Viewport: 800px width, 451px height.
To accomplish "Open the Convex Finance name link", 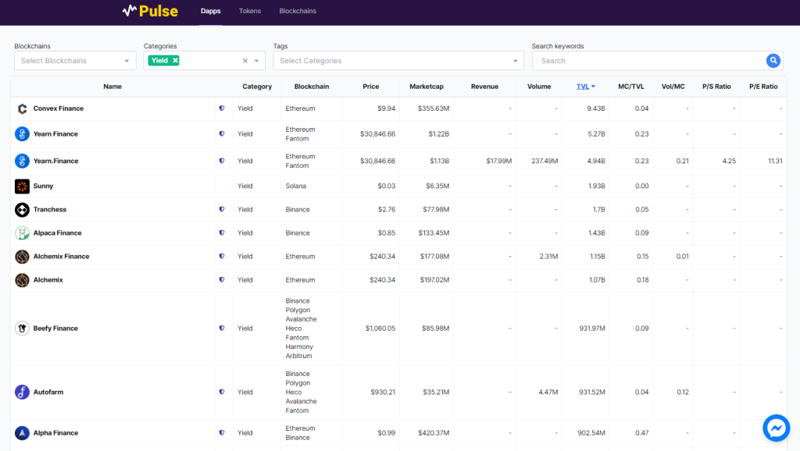I will point(58,108).
